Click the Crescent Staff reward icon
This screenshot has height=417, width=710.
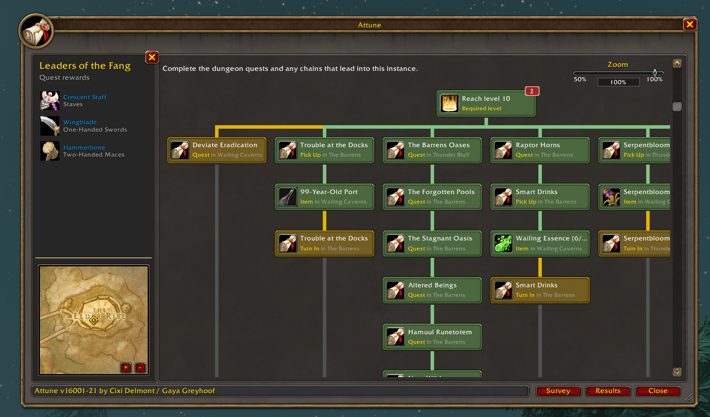(50, 101)
